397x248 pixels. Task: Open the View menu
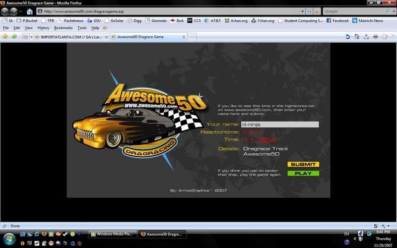(28, 28)
